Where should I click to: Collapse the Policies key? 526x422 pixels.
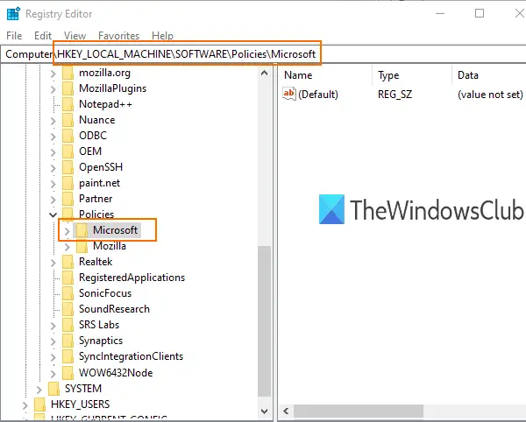coord(53,215)
